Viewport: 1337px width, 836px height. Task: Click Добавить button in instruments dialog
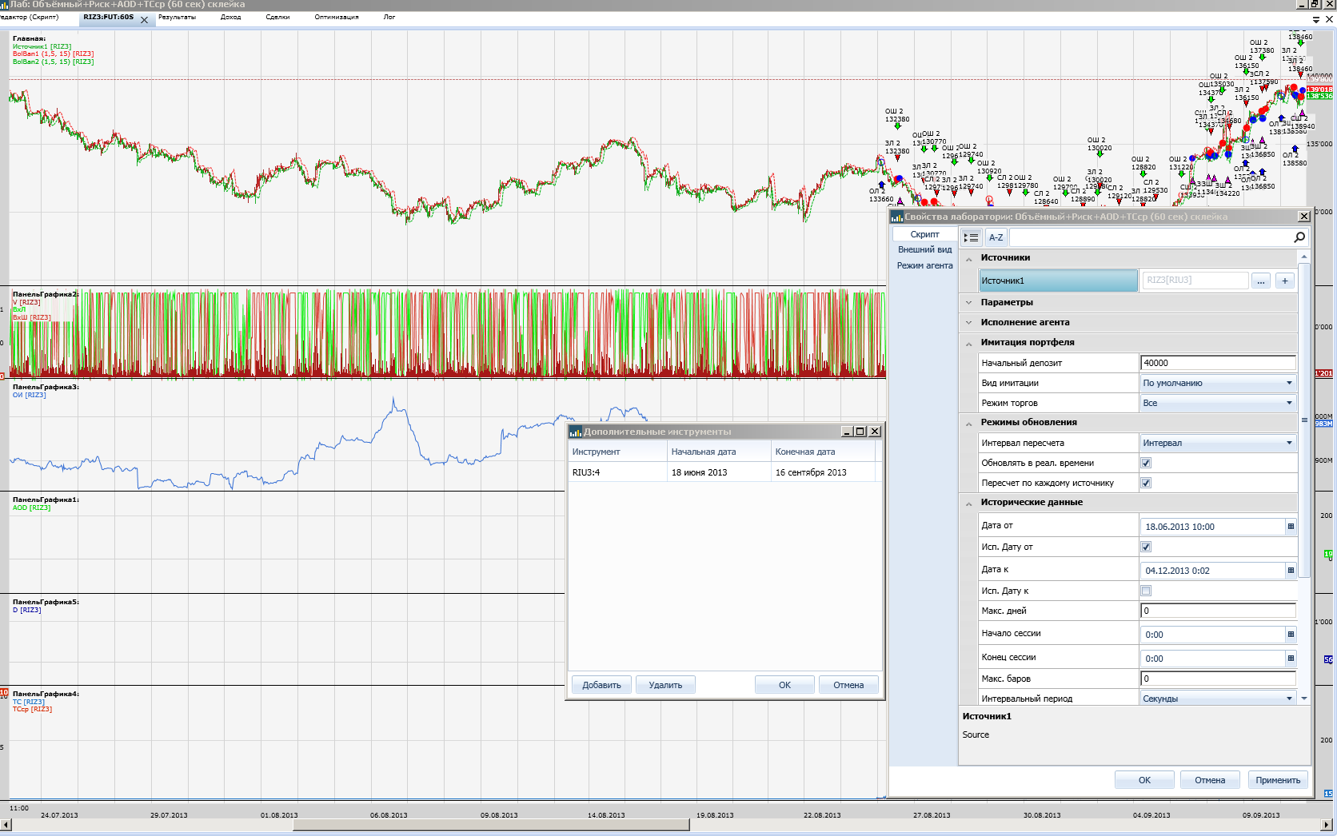601,685
